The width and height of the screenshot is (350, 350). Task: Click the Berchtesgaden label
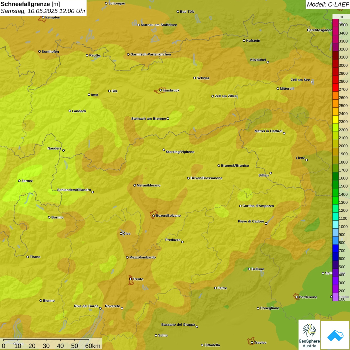point(319,30)
